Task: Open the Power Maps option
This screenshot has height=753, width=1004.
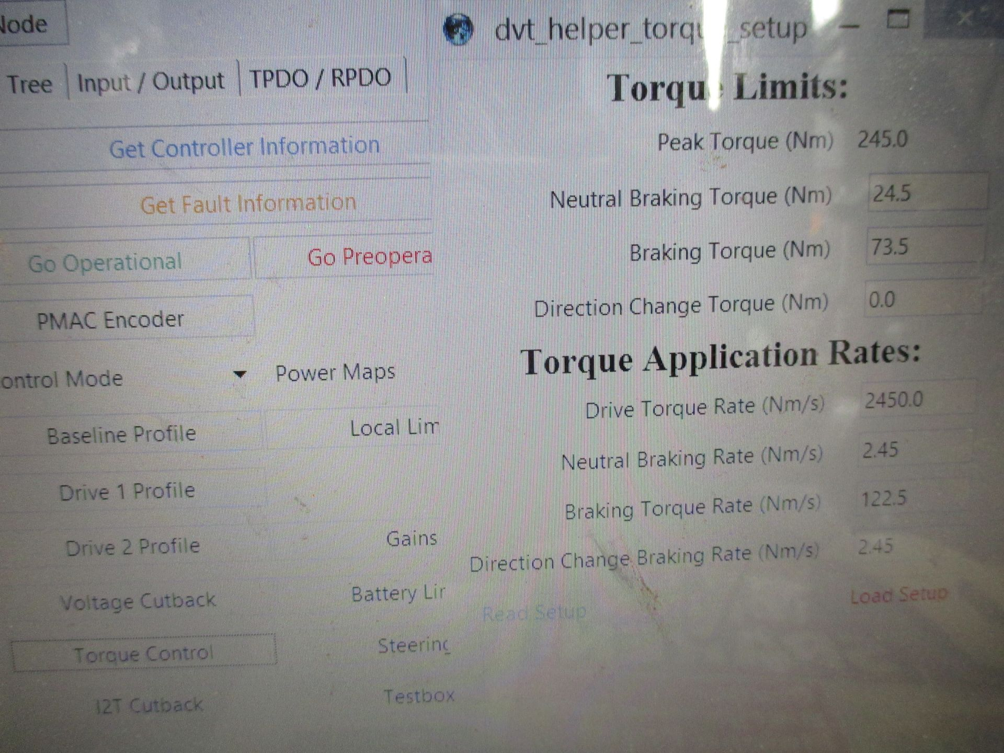Action: (x=335, y=373)
